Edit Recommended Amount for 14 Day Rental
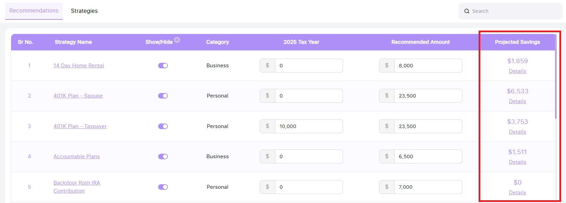Screen dimensions: 566x203 tap(428, 66)
